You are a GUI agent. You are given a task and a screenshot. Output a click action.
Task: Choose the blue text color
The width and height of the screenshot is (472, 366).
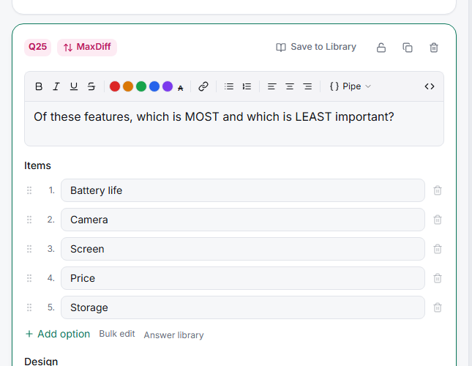coord(154,86)
